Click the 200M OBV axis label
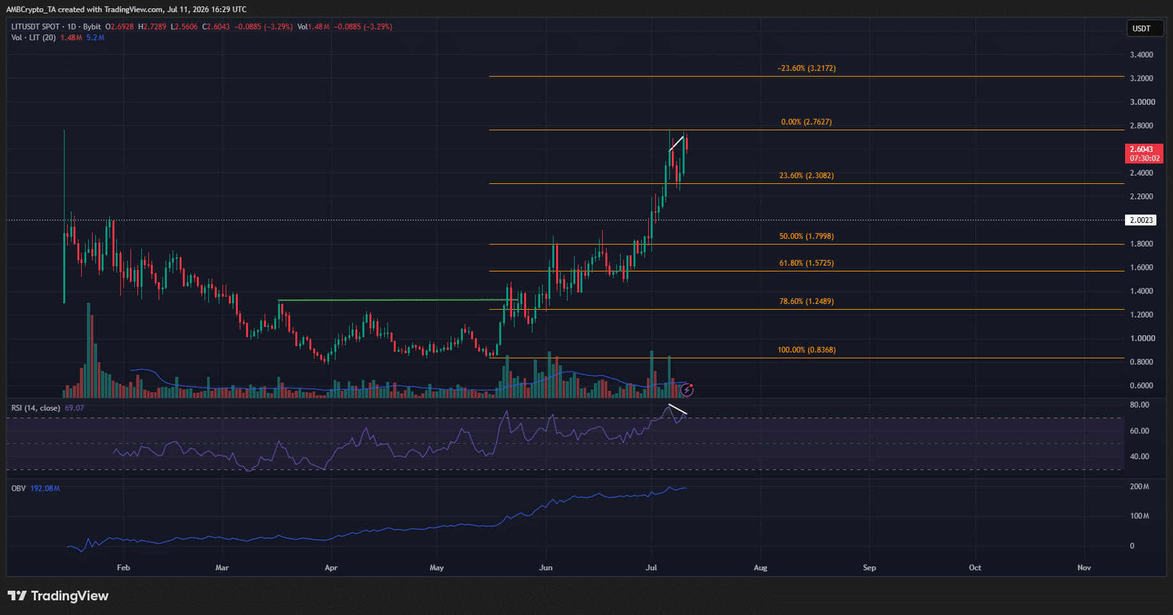Image resolution: width=1173 pixels, height=615 pixels. point(1139,487)
